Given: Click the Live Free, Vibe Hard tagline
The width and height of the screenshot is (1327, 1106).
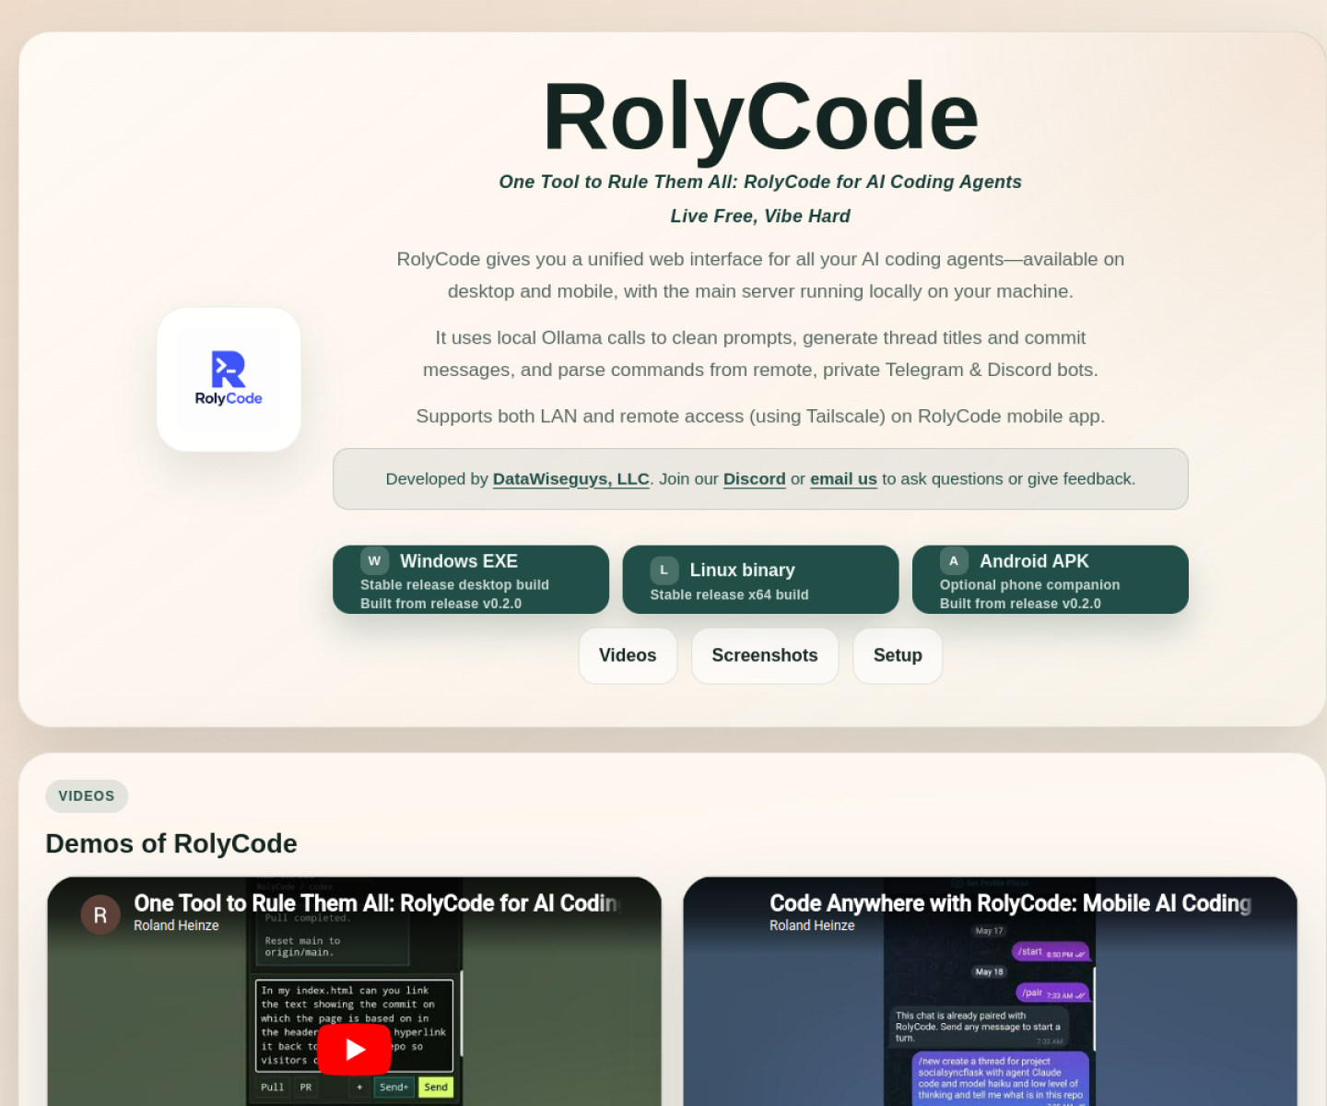Looking at the screenshot, I should point(760,216).
